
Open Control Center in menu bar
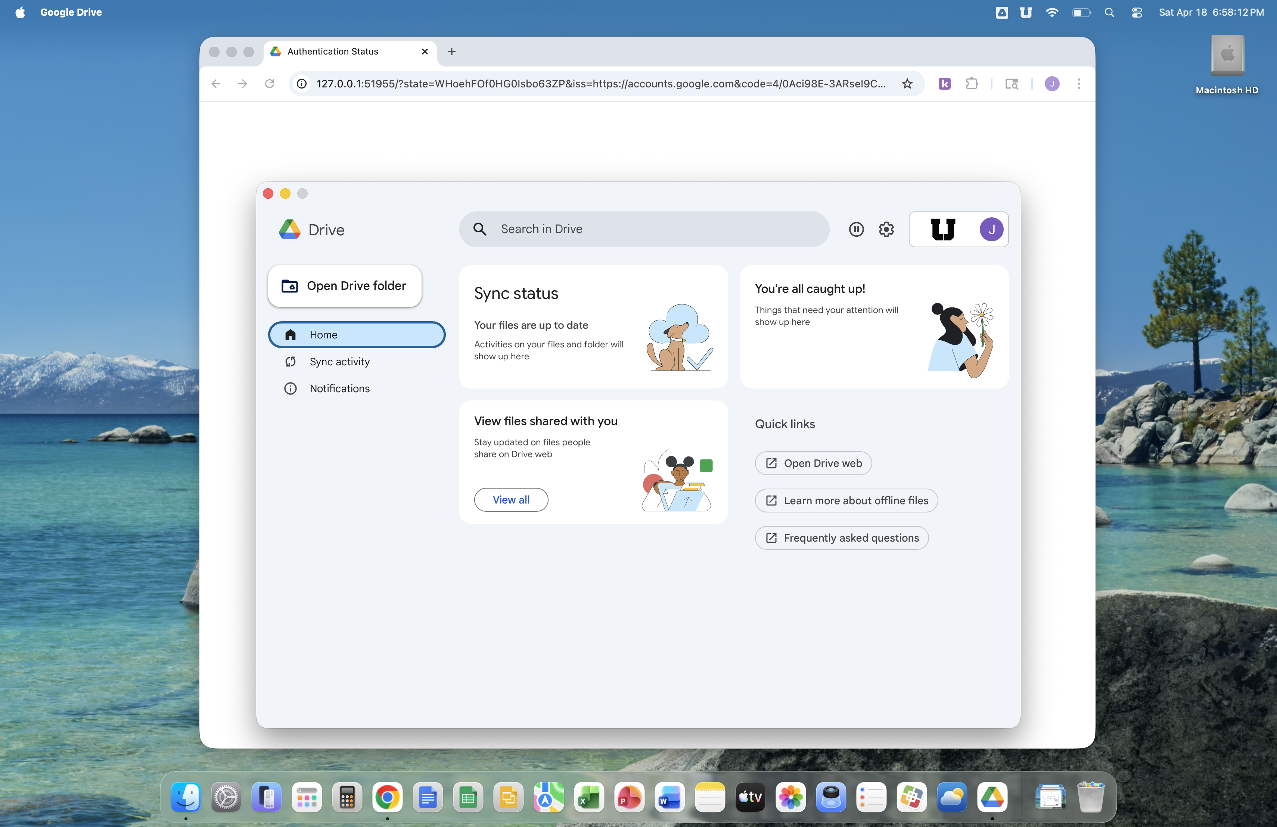click(1137, 12)
